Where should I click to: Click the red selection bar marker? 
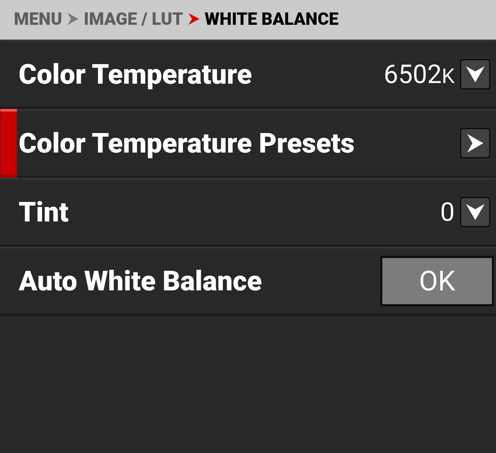(8, 144)
